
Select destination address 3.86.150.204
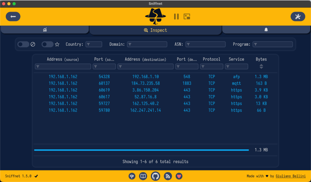145,90
